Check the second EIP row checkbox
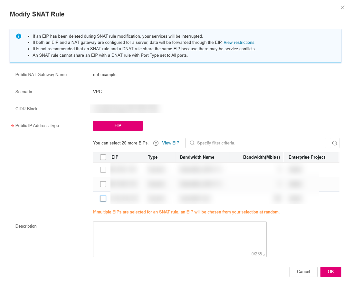 (103, 184)
